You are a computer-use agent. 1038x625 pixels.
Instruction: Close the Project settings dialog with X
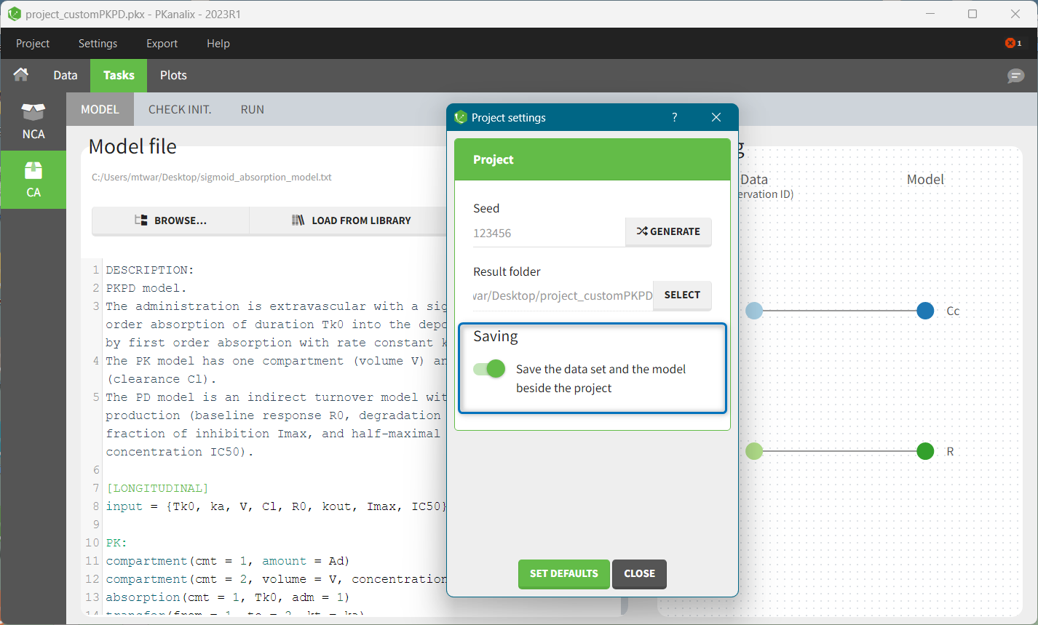716,117
